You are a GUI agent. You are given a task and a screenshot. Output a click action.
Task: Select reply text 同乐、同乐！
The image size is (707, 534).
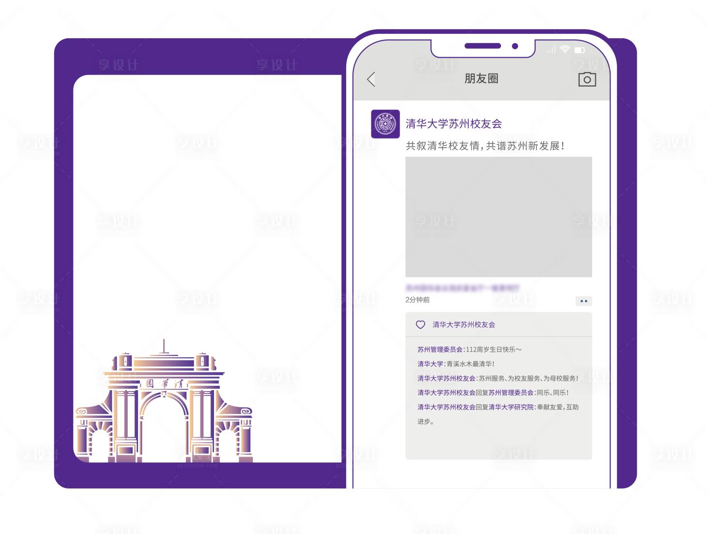coord(553,393)
